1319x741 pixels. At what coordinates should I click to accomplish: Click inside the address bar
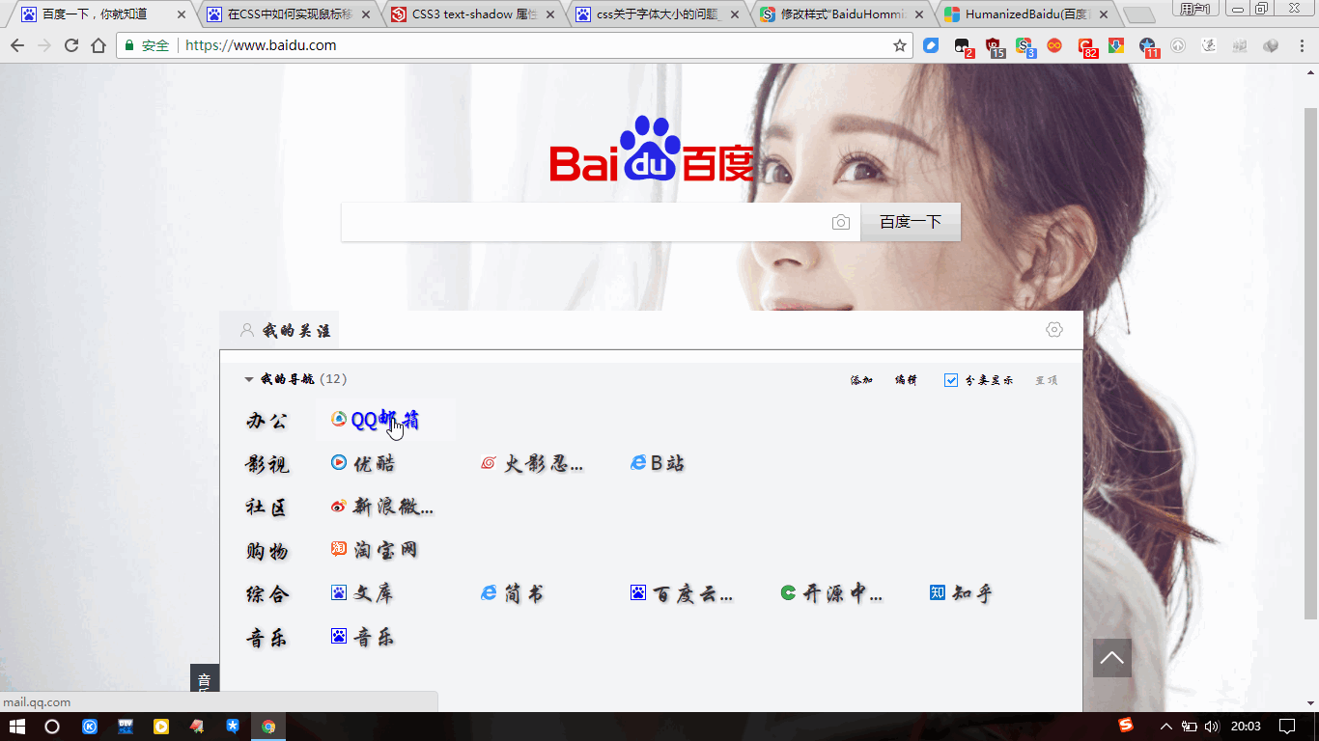(386, 44)
